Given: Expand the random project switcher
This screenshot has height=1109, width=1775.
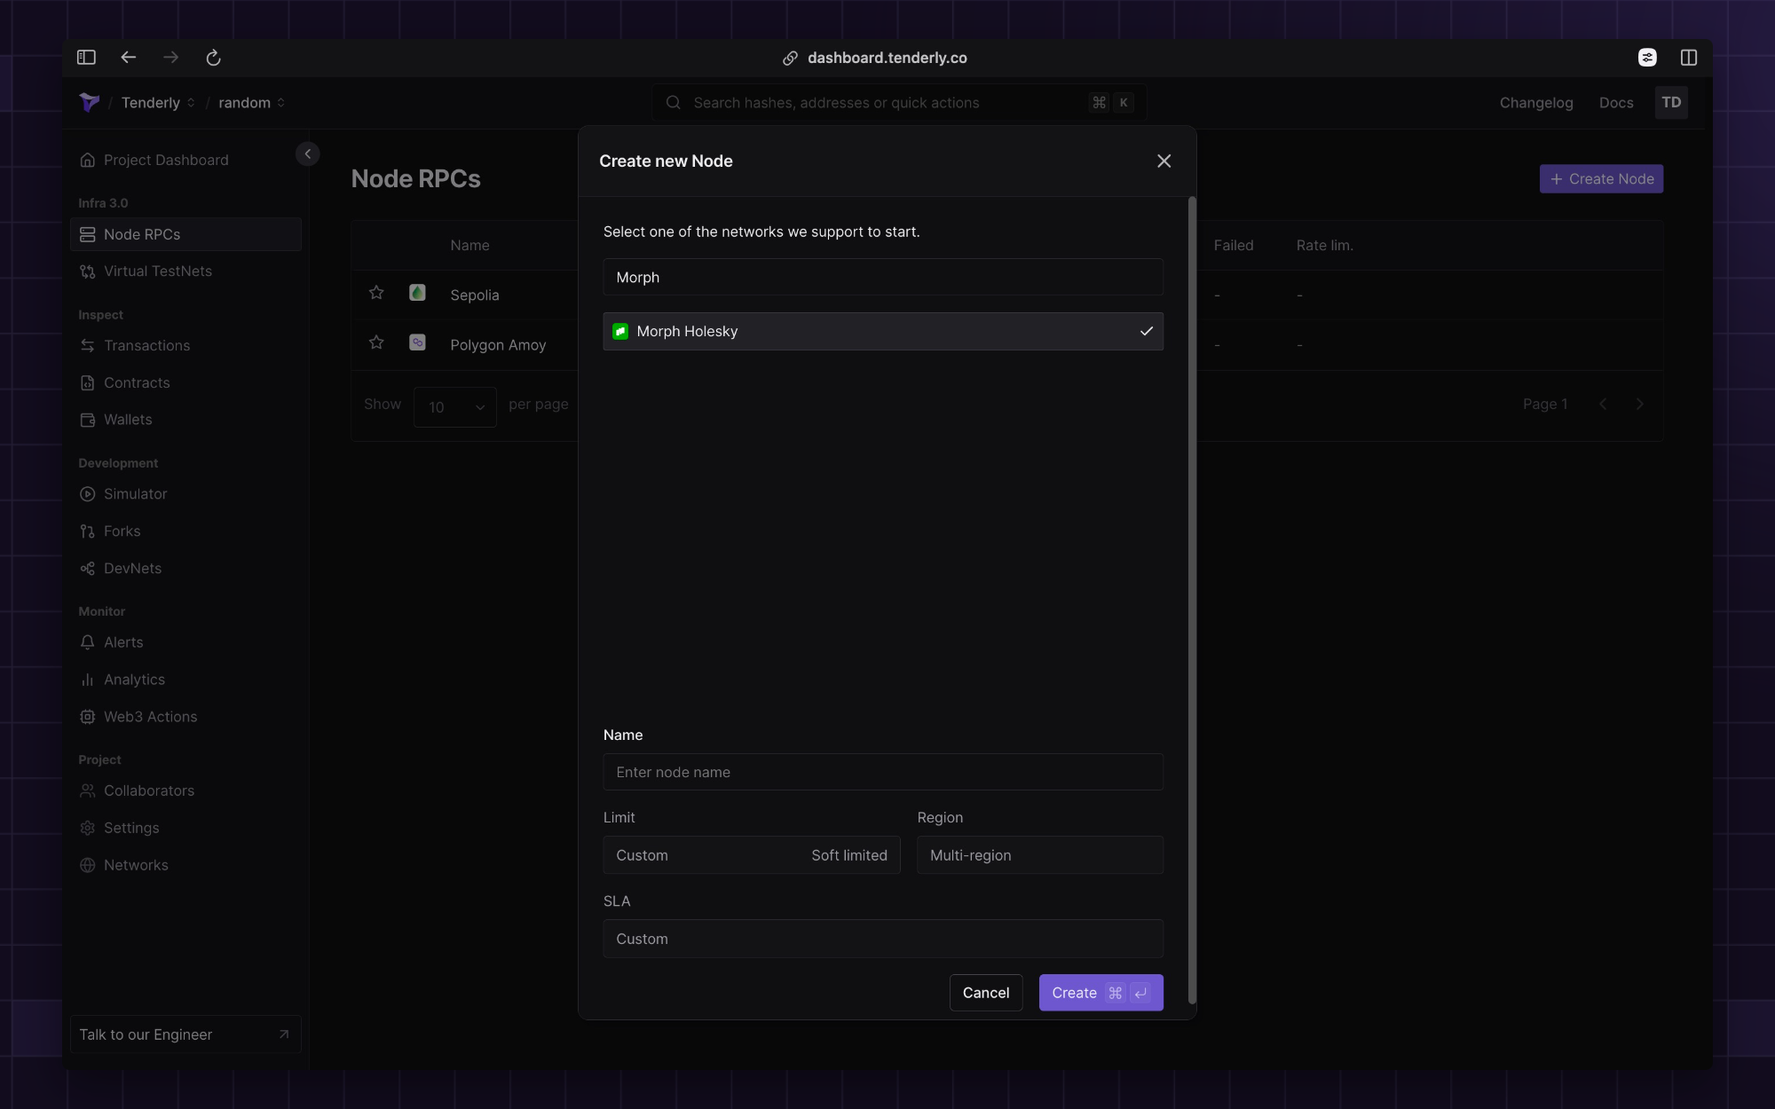Looking at the screenshot, I should tap(251, 102).
